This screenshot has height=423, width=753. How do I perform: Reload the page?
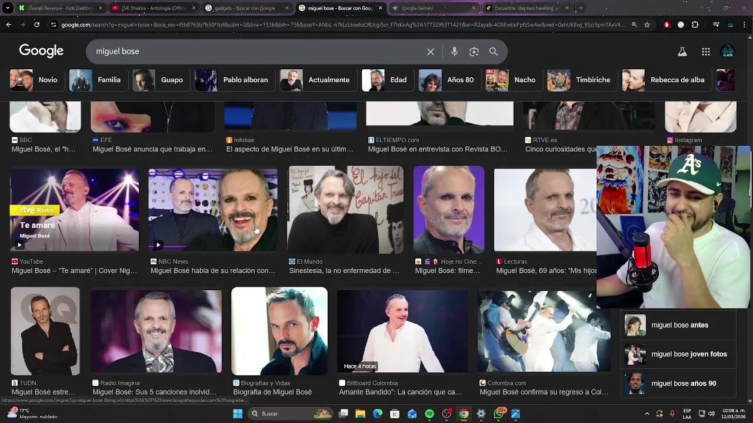click(x=36, y=25)
